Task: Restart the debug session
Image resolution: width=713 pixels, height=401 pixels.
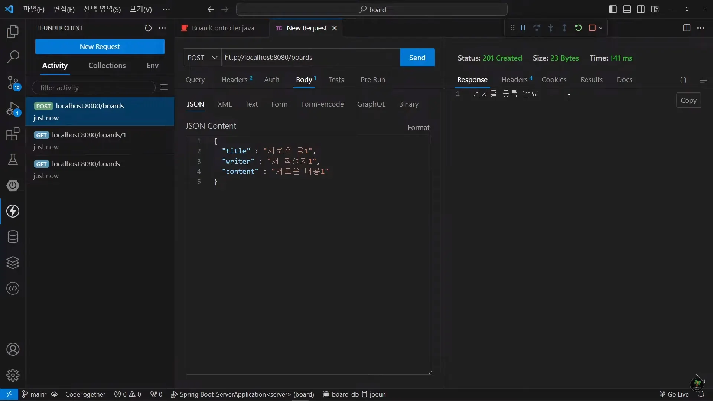Action: [578, 28]
